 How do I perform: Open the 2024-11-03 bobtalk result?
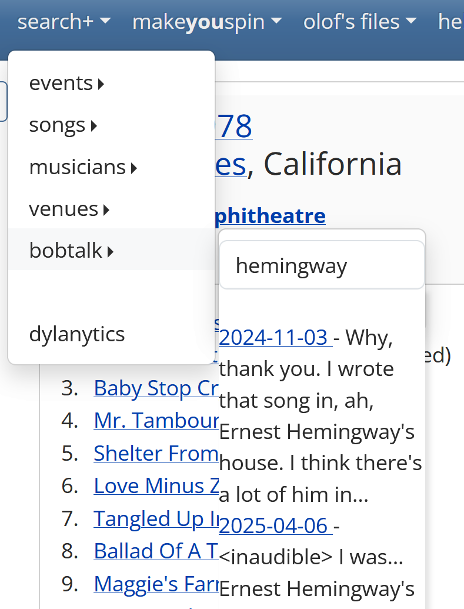[274, 338]
